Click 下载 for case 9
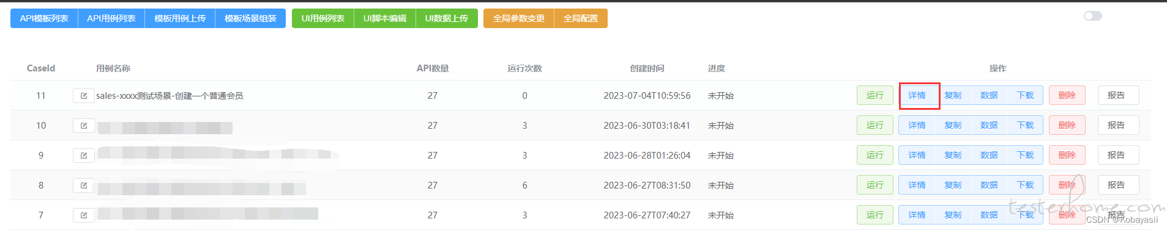1167x230 pixels. point(1025,155)
